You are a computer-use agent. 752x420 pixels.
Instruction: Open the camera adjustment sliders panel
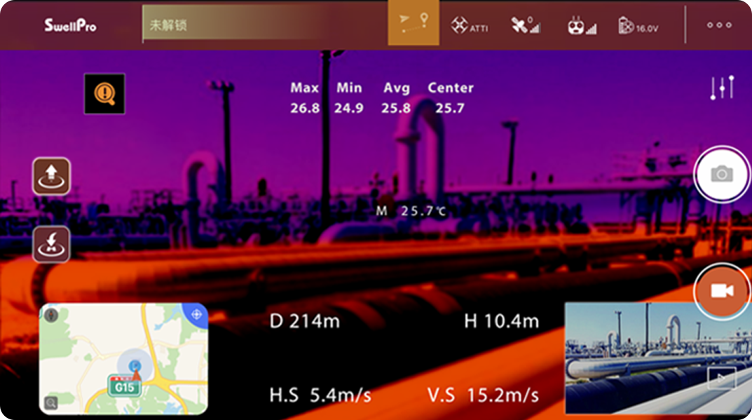721,88
